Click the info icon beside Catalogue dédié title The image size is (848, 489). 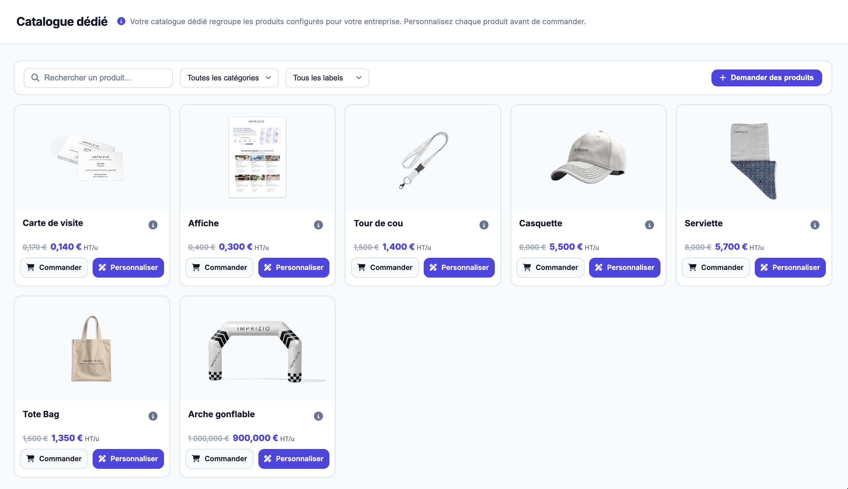tap(121, 21)
